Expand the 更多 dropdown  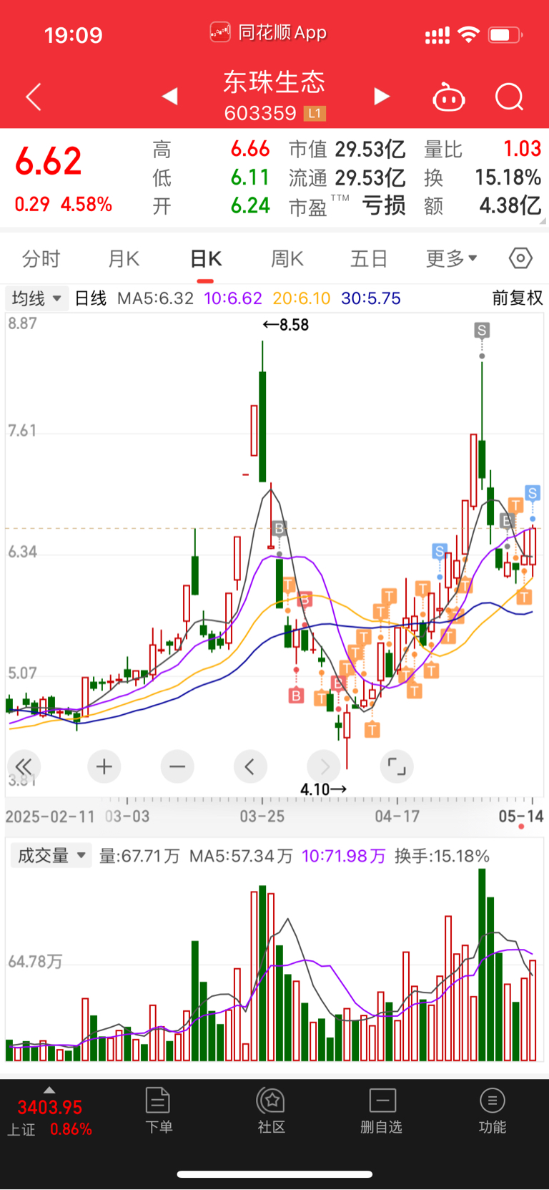[451, 258]
